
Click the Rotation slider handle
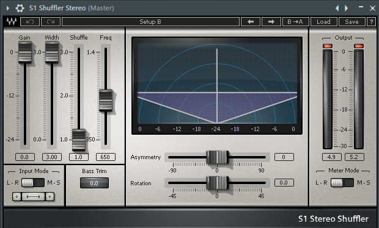click(x=217, y=183)
